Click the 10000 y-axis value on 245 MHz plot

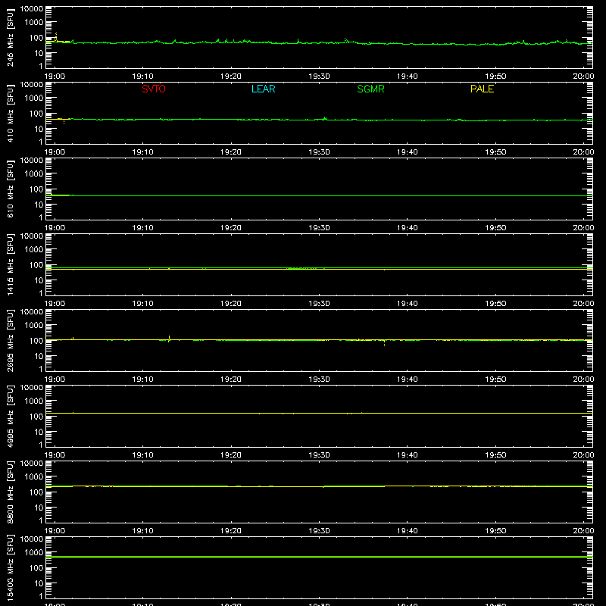pyautogui.click(x=32, y=9)
